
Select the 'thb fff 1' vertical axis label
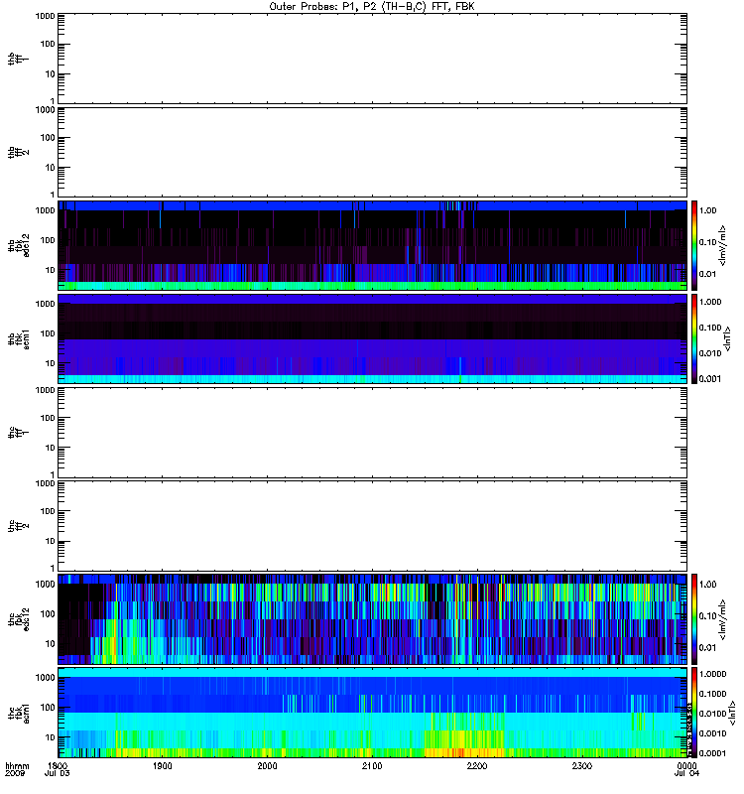tap(19, 59)
